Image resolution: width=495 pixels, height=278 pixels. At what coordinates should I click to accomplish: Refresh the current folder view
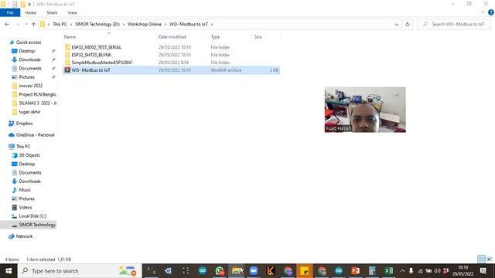tap(408, 24)
